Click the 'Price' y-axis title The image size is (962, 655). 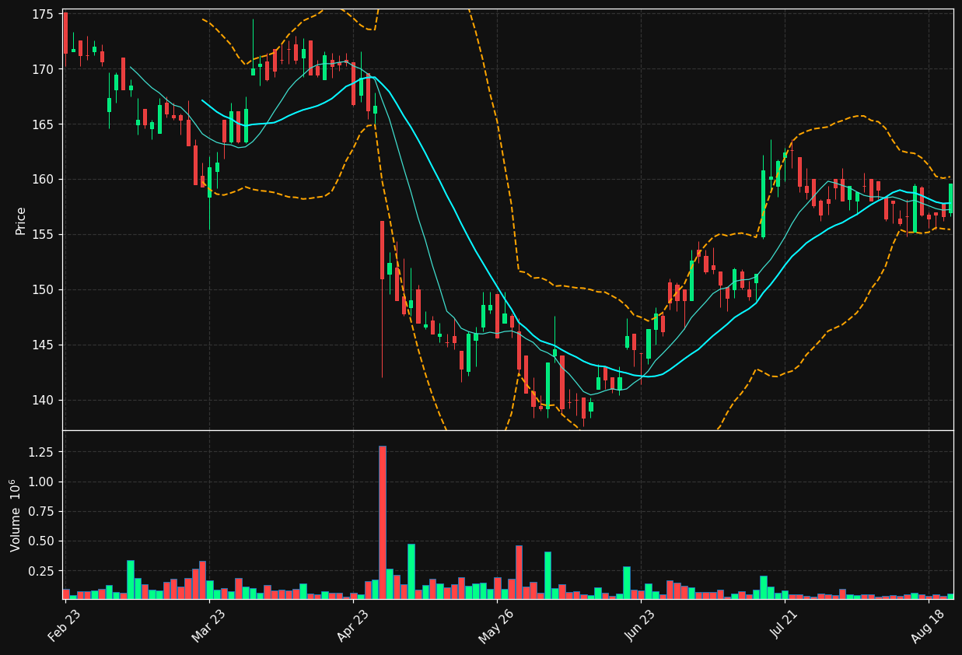(x=21, y=220)
